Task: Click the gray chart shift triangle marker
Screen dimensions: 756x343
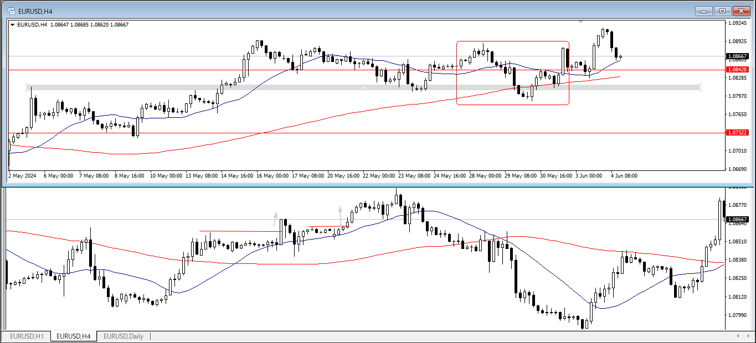Action: pyautogui.click(x=580, y=22)
